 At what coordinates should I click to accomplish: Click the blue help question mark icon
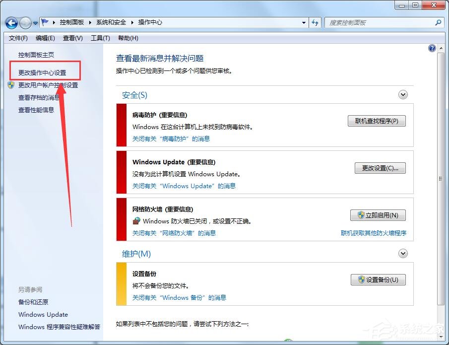tap(431, 48)
